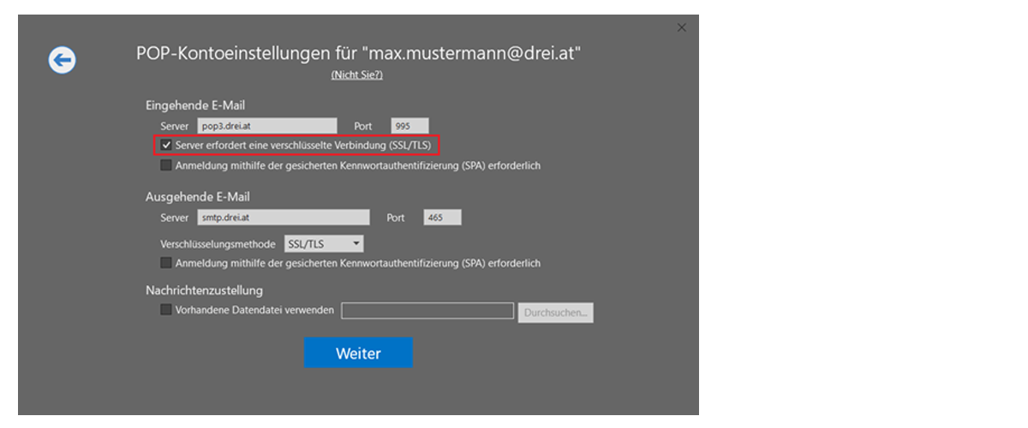Open the Verschlüsselungsmethode SSL/TLS dropdown
The height and width of the screenshot is (428, 1028).
tap(325, 244)
